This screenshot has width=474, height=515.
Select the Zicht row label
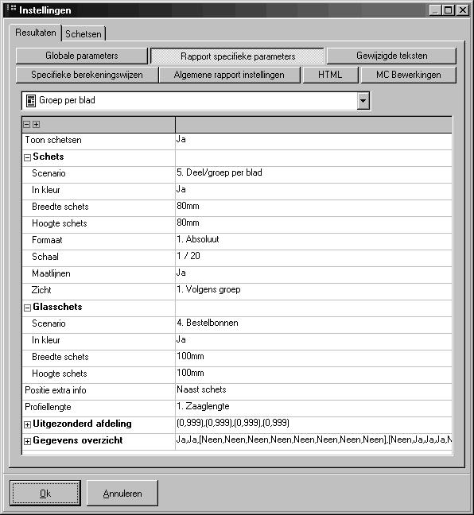click(x=41, y=290)
